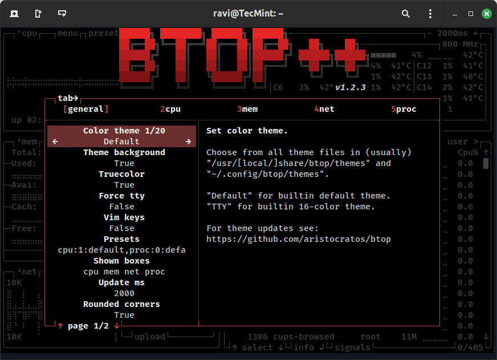
Task: Close the terminal with green X button
Action: click(487, 14)
